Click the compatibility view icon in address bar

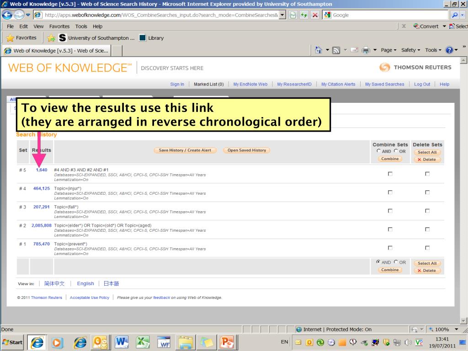coord(293,15)
